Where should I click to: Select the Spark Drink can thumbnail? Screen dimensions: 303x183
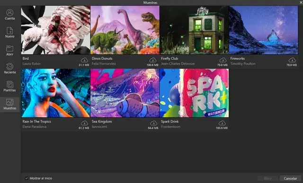pyautogui.click(x=194, y=93)
